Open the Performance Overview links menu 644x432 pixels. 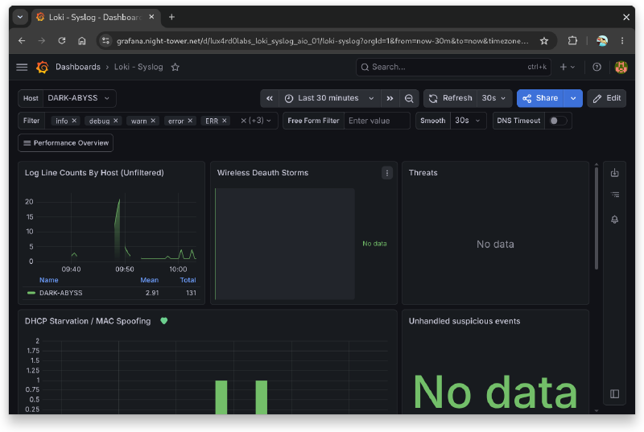66,143
